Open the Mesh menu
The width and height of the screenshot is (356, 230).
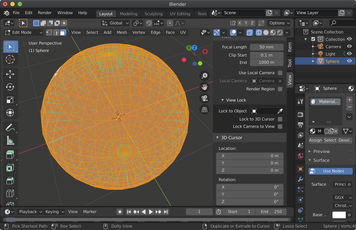122,32
